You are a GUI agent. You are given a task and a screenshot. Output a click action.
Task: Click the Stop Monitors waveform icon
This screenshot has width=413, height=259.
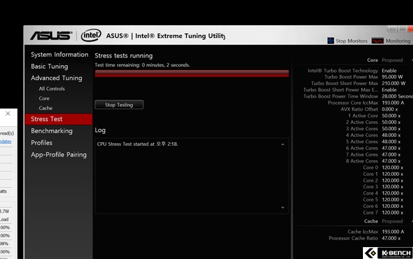(330, 41)
